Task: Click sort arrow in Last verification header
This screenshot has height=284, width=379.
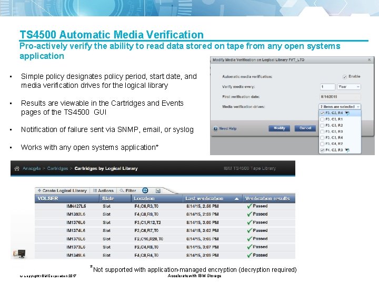Action: click(x=237, y=198)
